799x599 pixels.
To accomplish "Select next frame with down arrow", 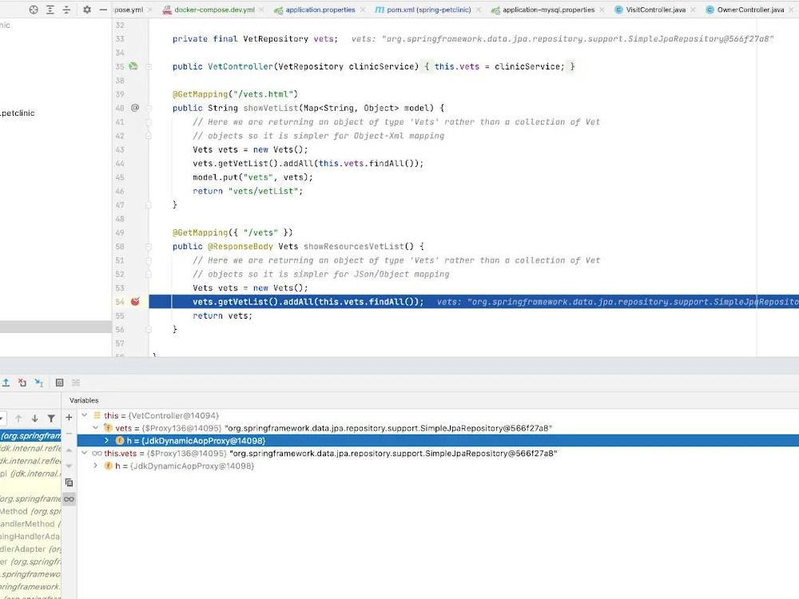I will [x=34, y=419].
